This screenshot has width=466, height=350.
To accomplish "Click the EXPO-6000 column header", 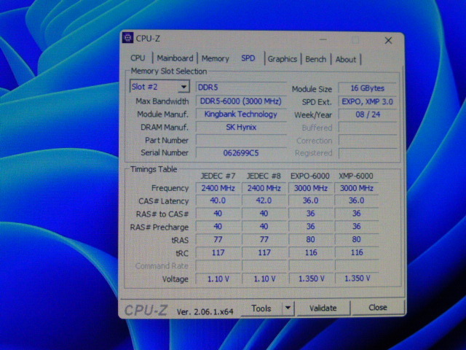I will (310, 176).
